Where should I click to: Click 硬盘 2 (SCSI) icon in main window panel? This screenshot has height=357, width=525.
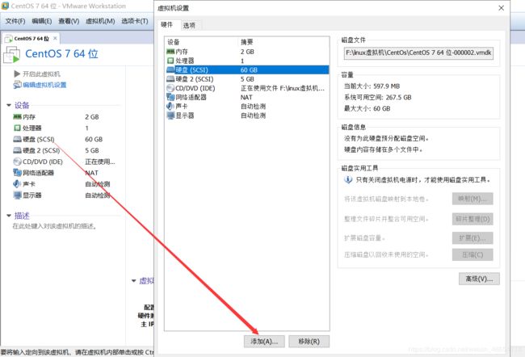(x=18, y=150)
